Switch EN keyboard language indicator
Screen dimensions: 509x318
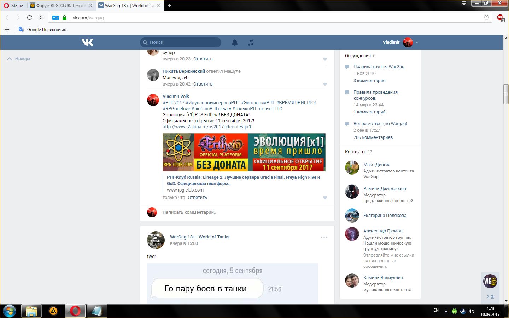point(436,310)
